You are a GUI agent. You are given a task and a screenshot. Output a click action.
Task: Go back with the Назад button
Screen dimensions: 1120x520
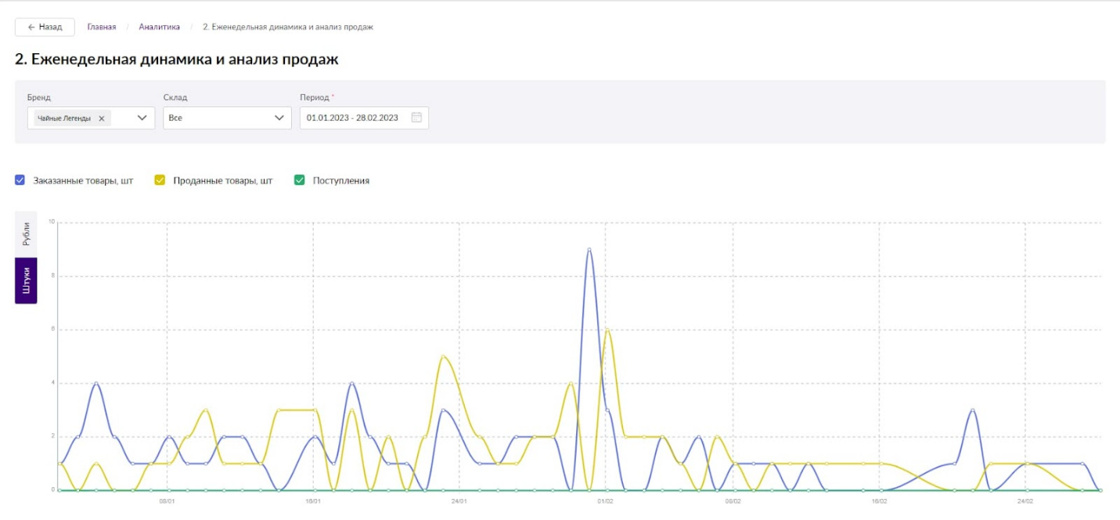pyautogui.click(x=45, y=27)
